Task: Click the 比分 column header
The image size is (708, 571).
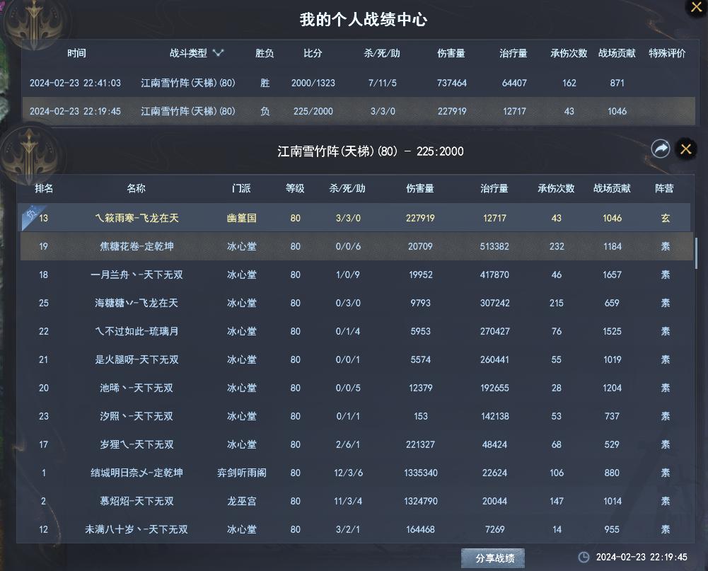Action: pyautogui.click(x=313, y=53)
